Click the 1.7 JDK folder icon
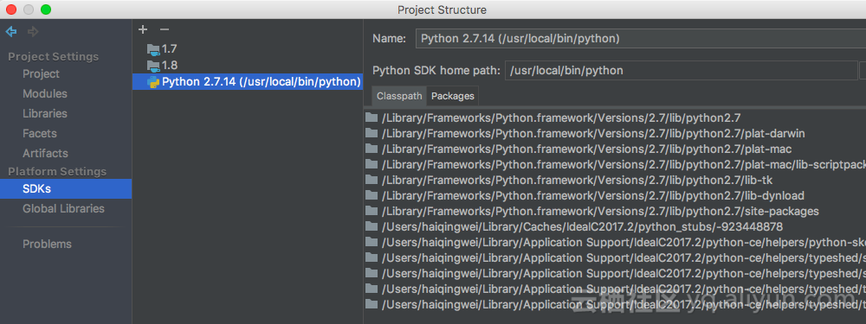866x324 pixels. [153, 49]
